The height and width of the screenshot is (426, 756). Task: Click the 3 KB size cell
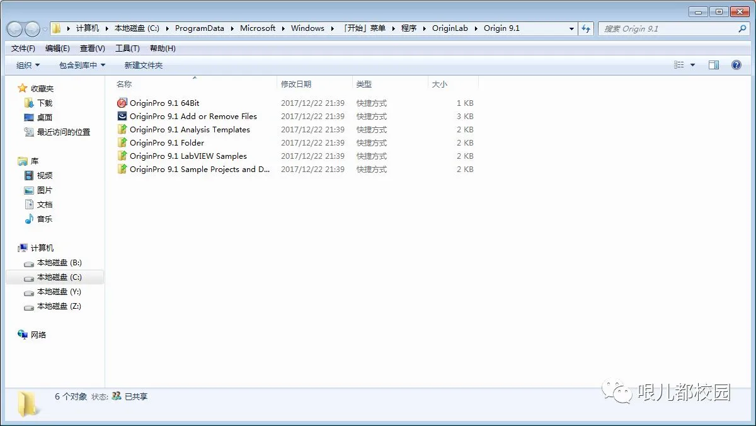464,116
